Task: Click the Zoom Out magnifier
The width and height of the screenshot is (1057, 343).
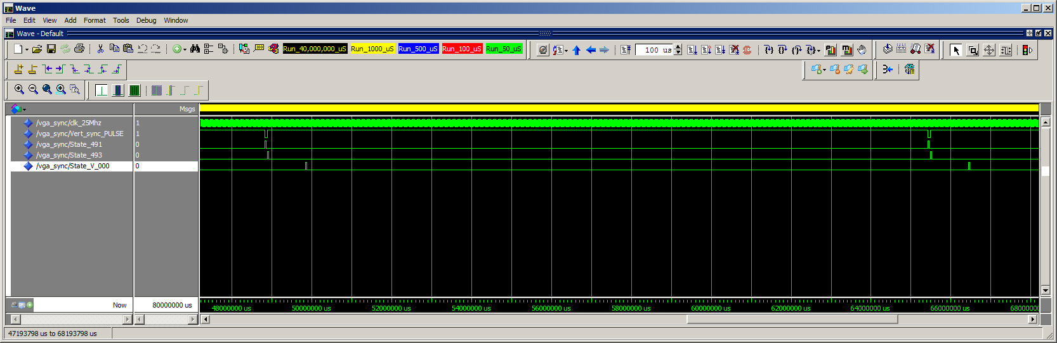Action: pos(33,90)
